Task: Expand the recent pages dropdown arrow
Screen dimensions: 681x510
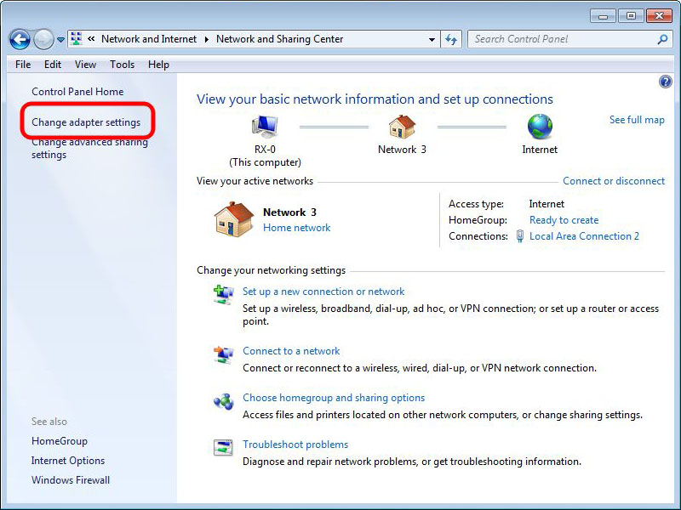Action: click(60, 39)
